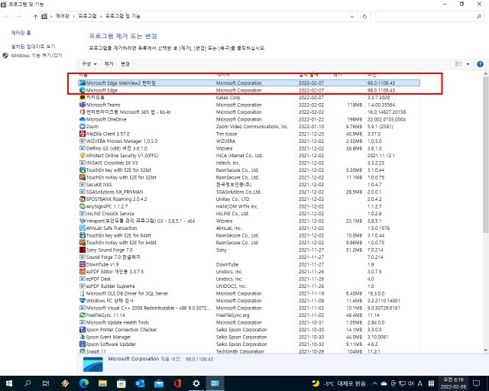Click the 변경 button
Image resolution: width=489 pixels, height=391 pixels.
[125, 64]
